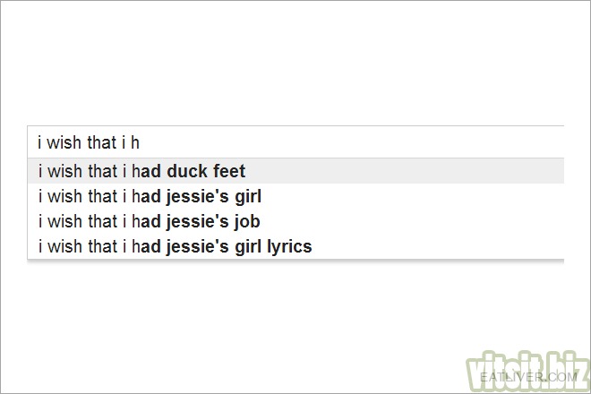This screenshot has height=394, width=591.
Task: Click the 'biz' part of the vitsit.biz logo
Action: click(570, 370)
